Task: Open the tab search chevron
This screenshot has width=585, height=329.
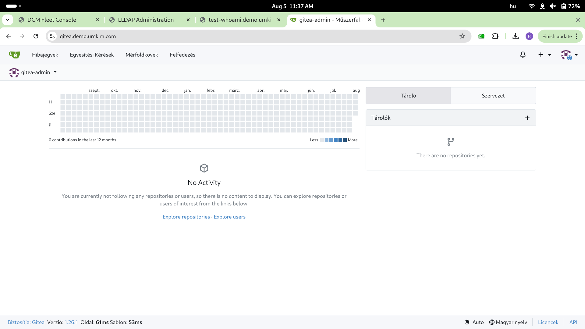Action: coord(8,20)
